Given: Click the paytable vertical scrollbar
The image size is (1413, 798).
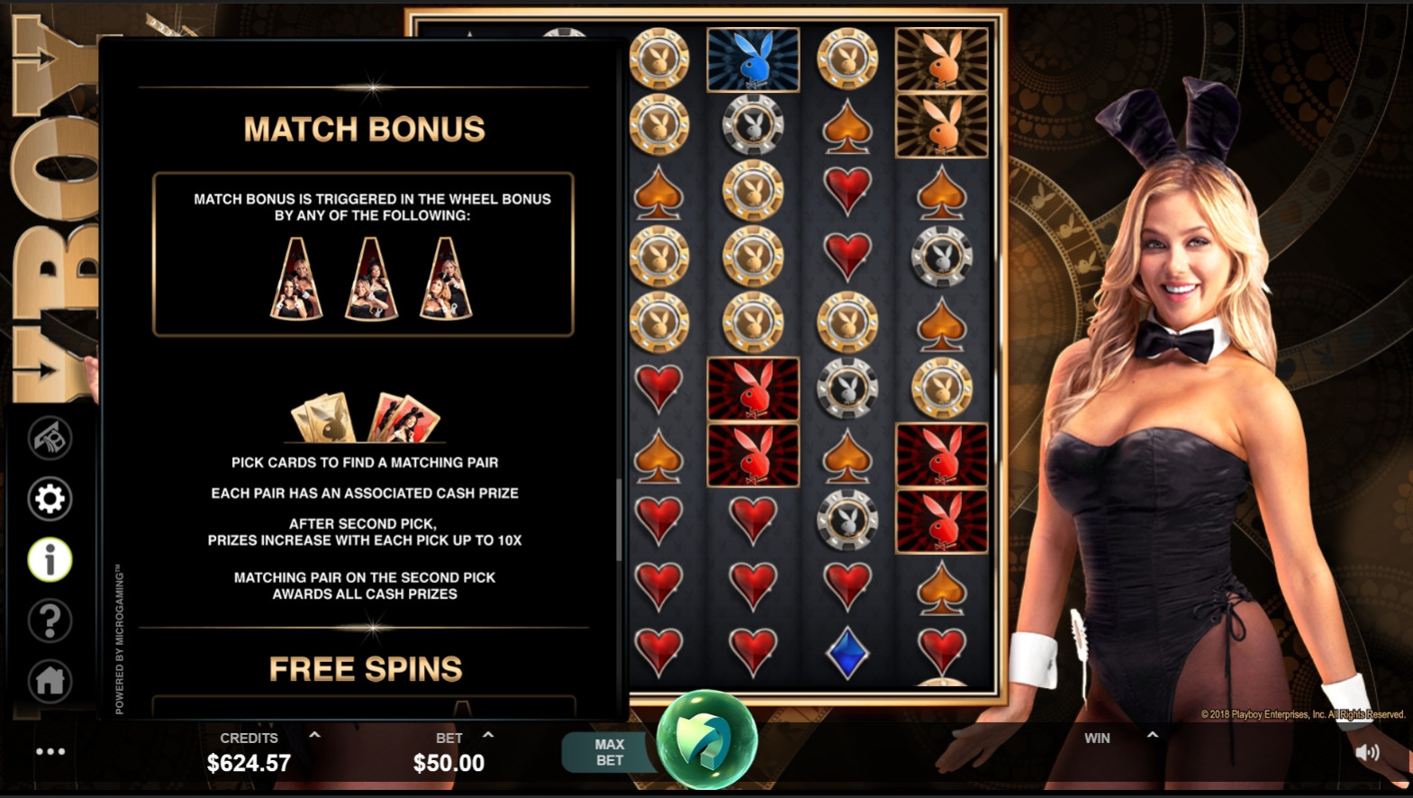Looking at the screenshot, I should pos(618,520).
